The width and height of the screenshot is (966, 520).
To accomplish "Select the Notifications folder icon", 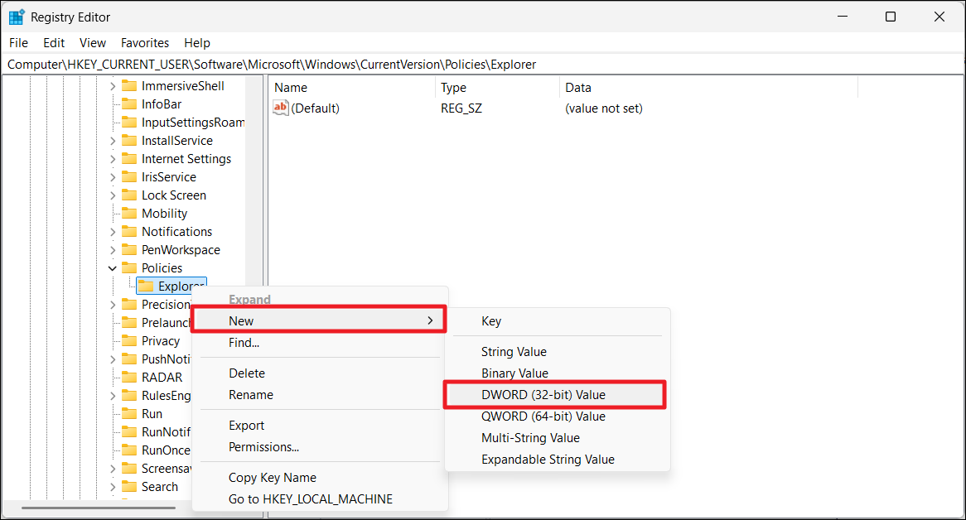I will click(x=129, y=232).
